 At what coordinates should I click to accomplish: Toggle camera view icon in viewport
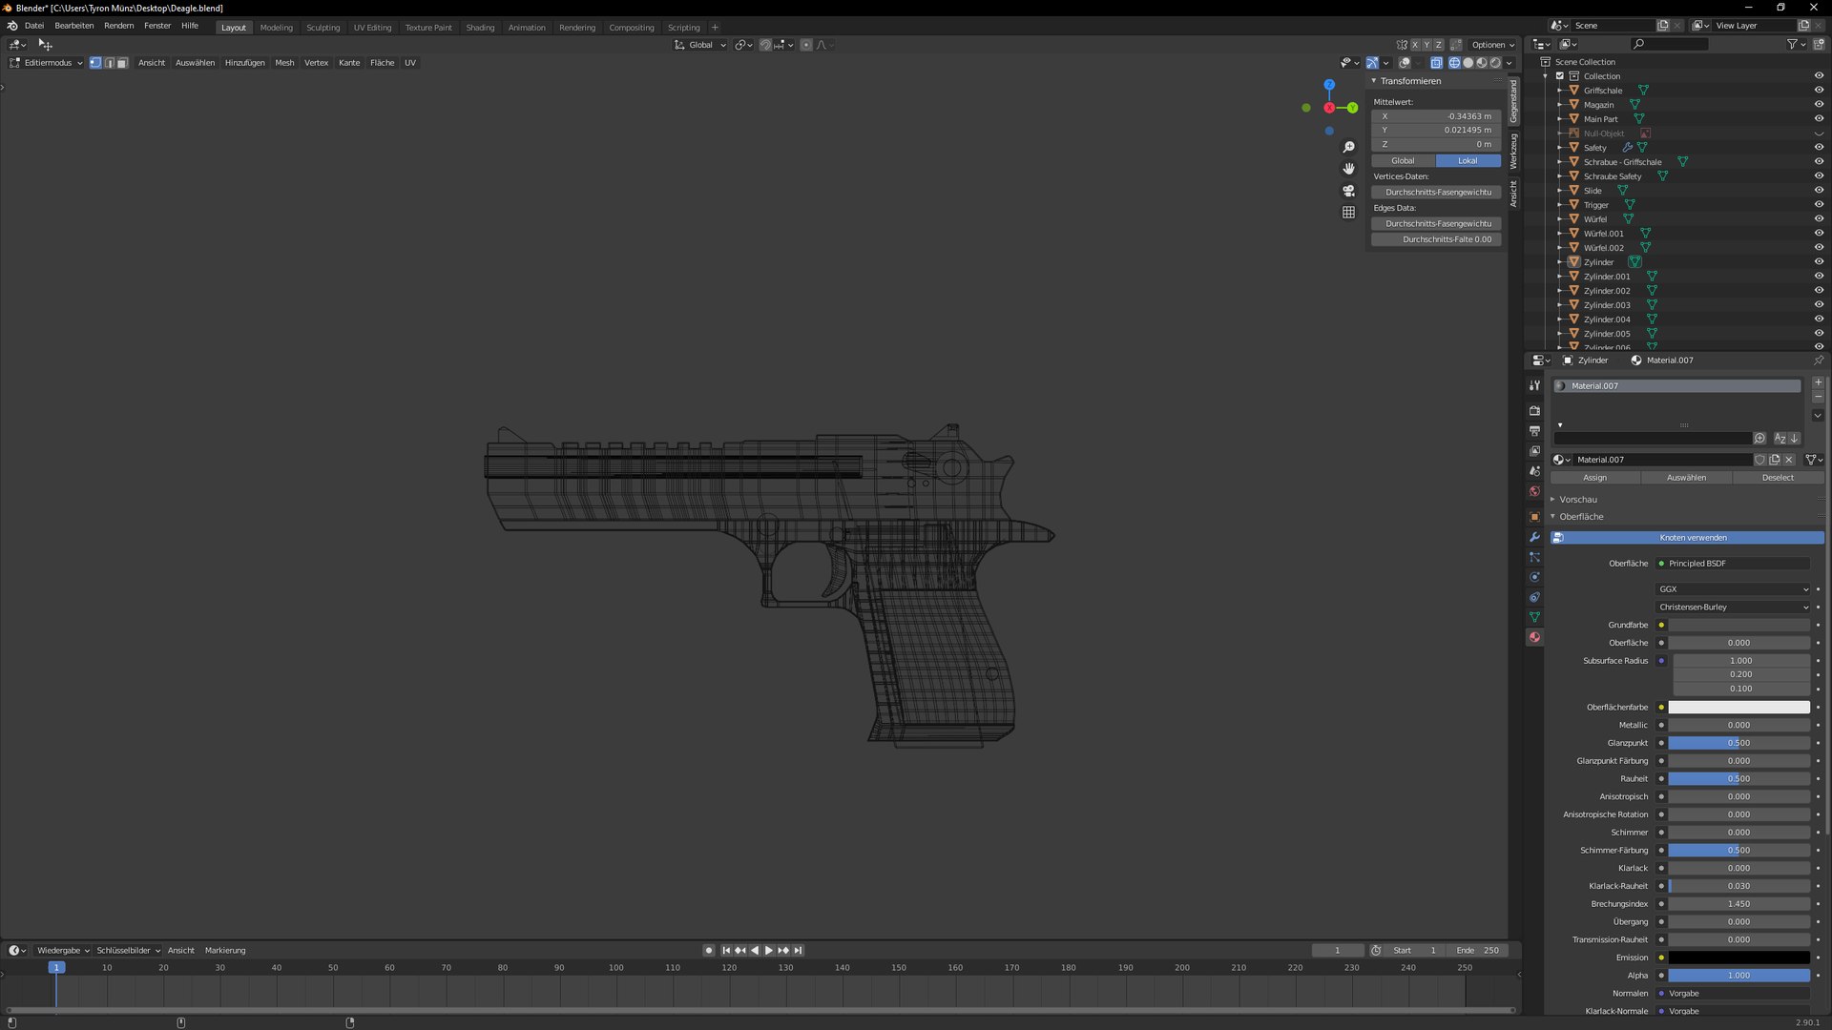point(1348,191)
